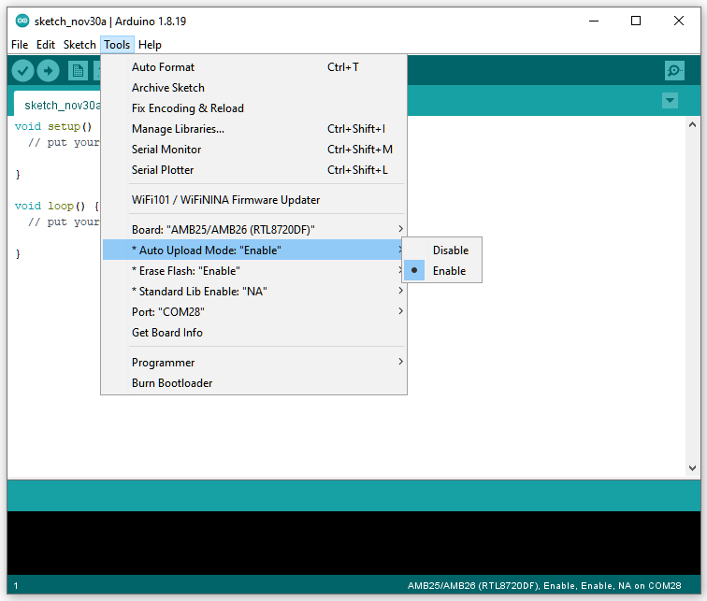The height and width of the screenshot is (601, 707).
Task: Click line number 1 in status bar
Action: [16, 586]
